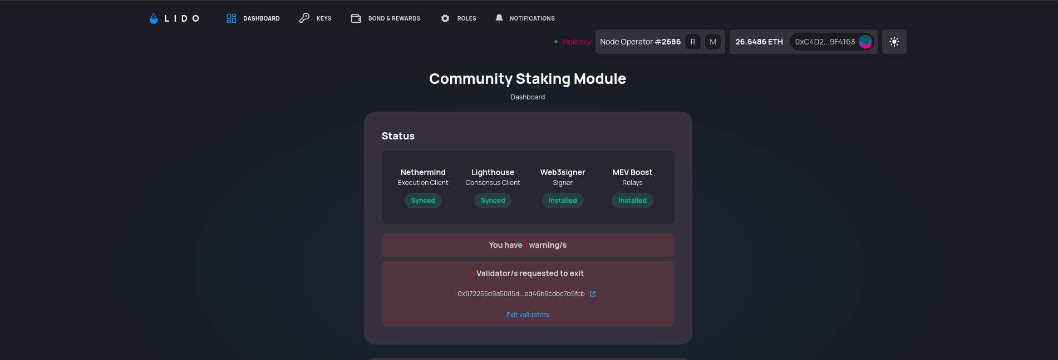Click the M role badge
Image resolution: width=1058 pixels, height=360 pixels.
pyautogui.click(x=713, y=42)
